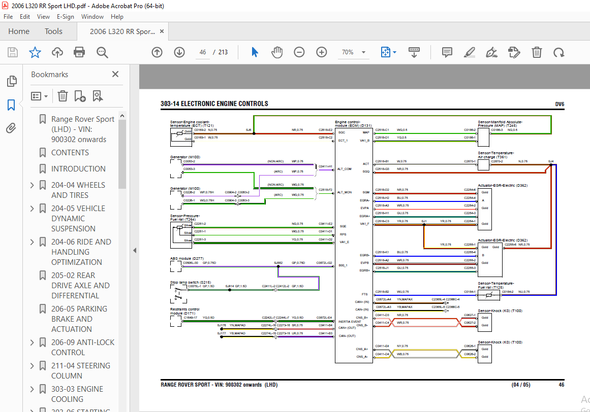Zoom out with minus button
This screenshot has width=590, height=412.
(x=299, y=52)
